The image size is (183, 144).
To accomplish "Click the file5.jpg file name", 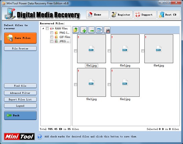I will pyautogui.click(x=125, y=66).
